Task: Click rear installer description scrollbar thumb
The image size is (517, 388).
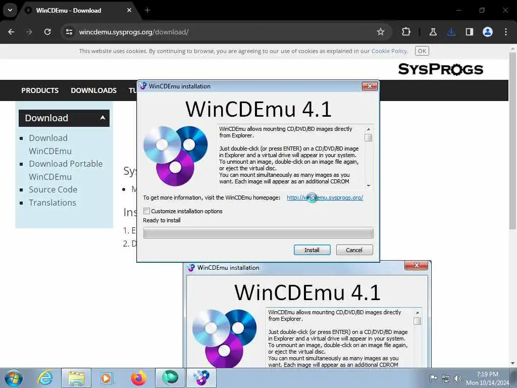Action: pos(418,321)
